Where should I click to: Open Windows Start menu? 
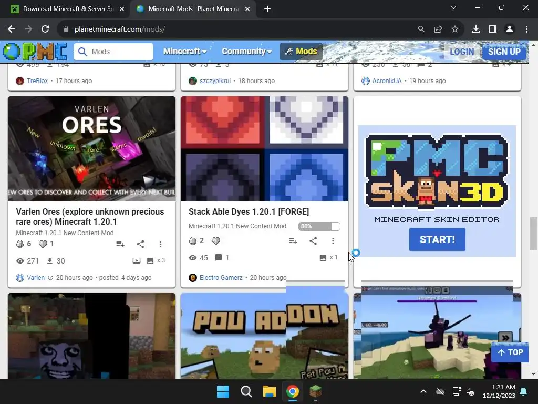tap(223, 391)
